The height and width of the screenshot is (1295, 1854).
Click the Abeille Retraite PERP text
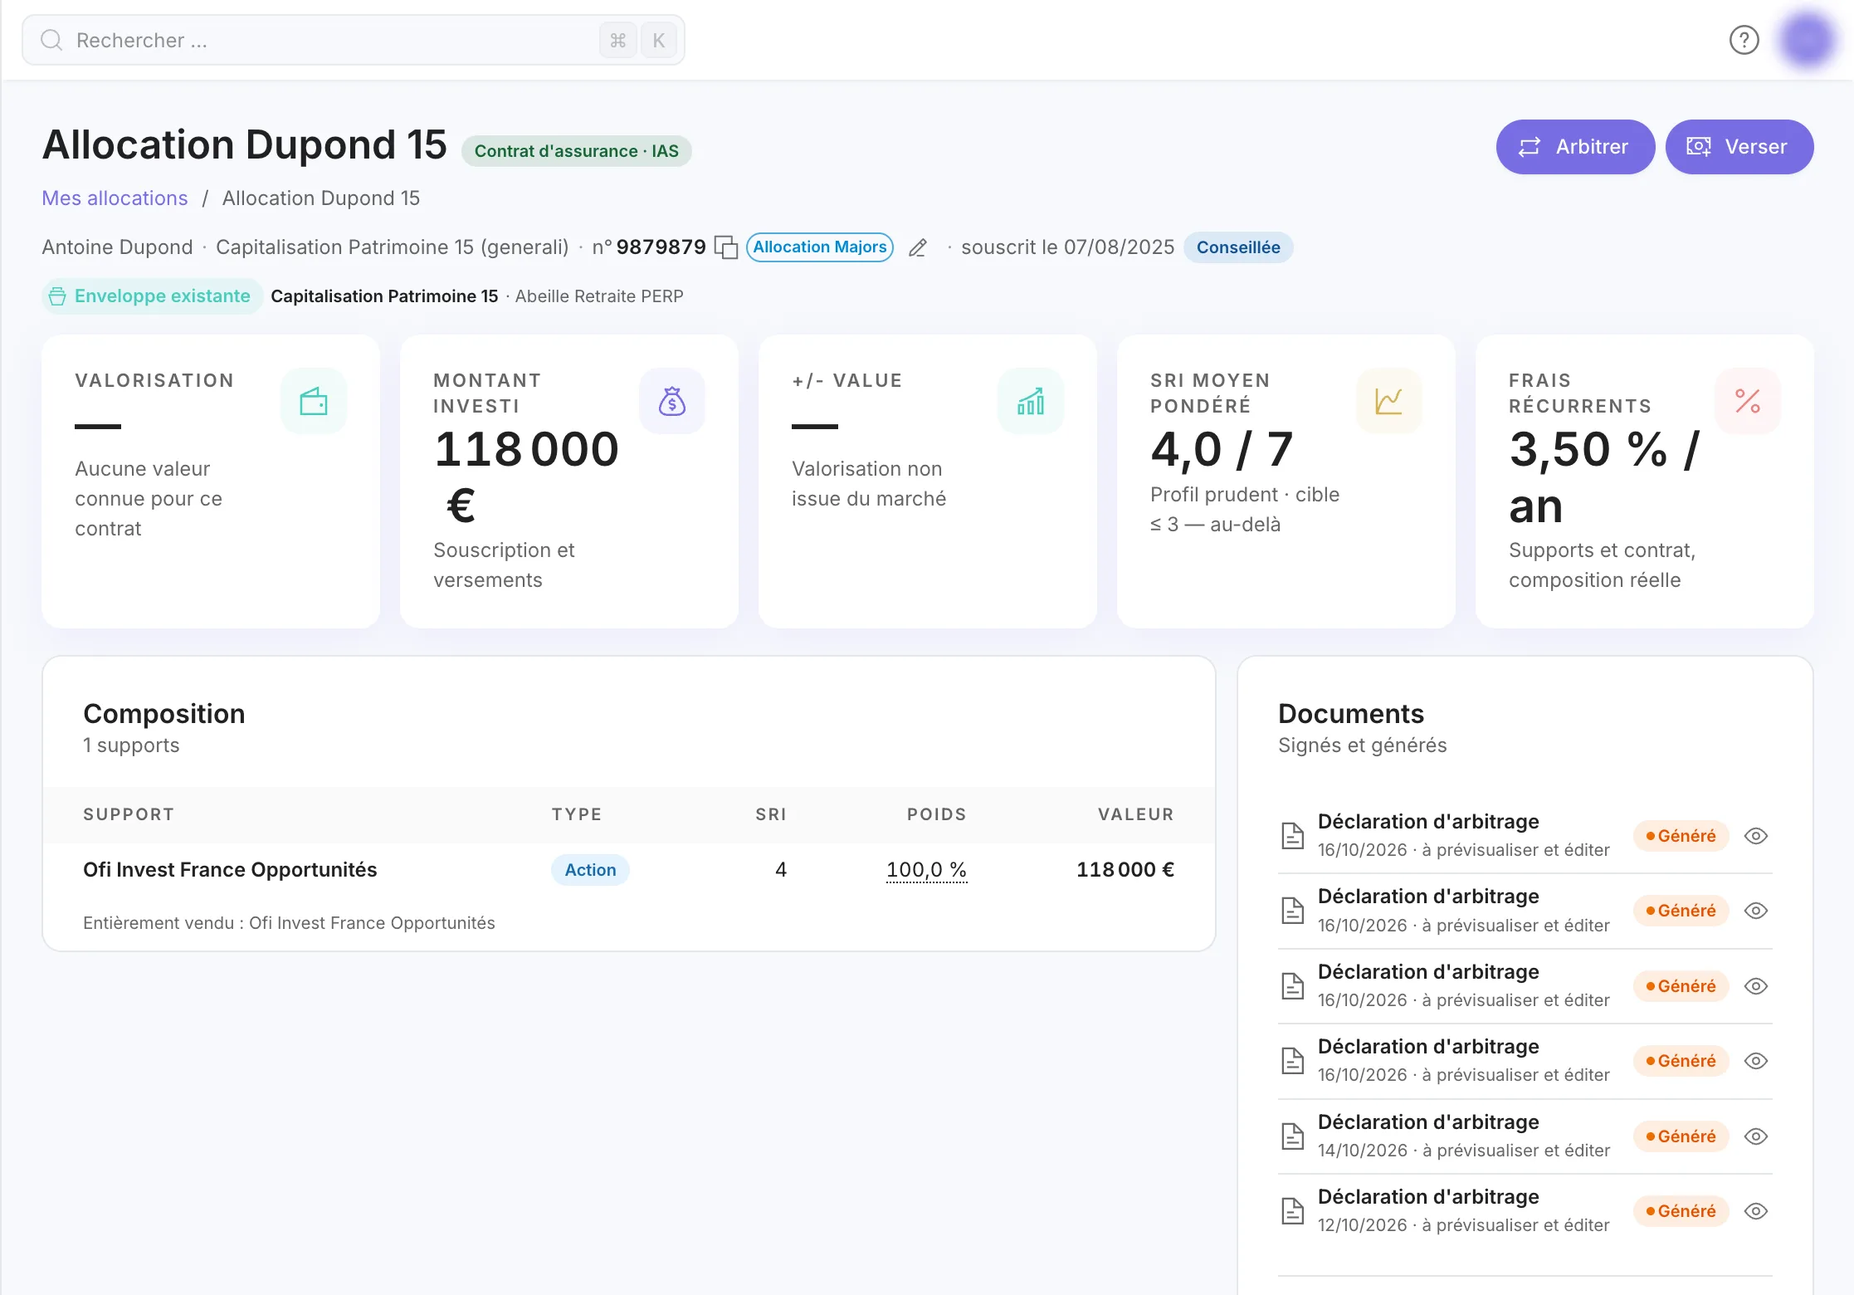pyautogui.click(x=599, y=296)
